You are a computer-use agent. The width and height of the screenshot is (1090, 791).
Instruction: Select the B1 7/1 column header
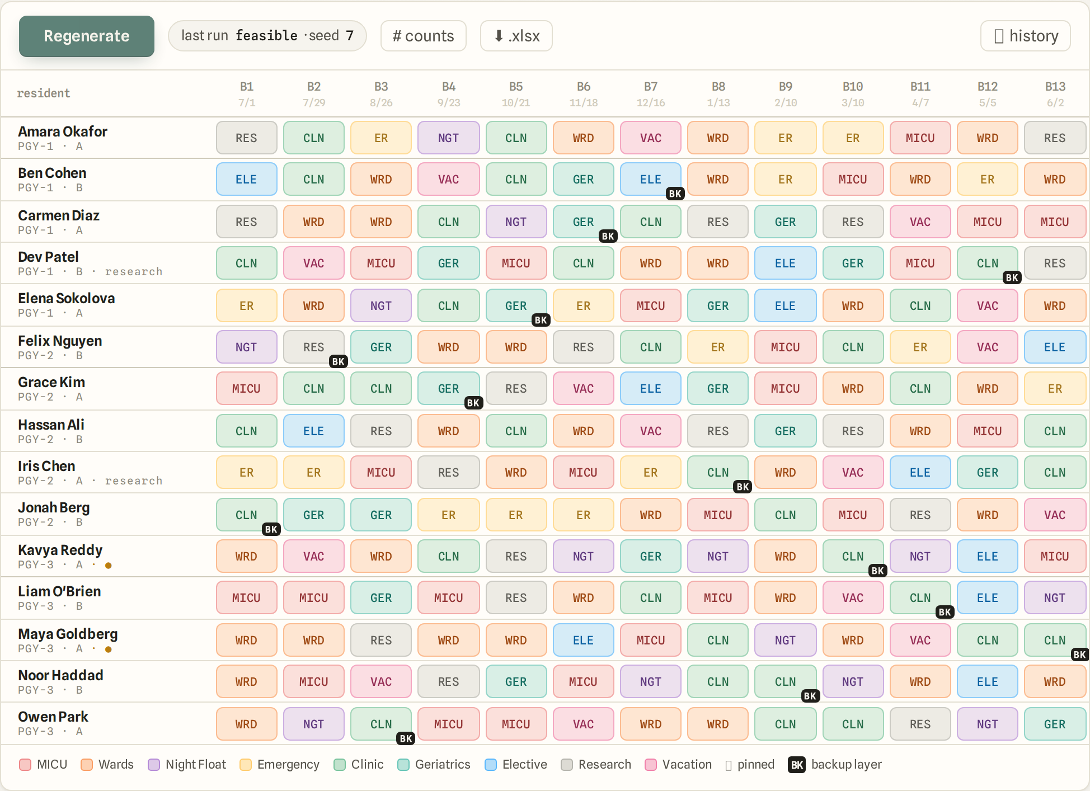click(x=247, y=94)
